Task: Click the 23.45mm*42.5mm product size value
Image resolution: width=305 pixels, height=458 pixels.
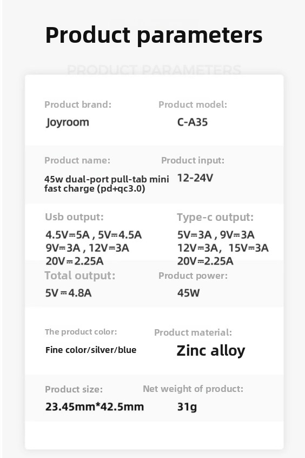Action: (x=95, y=407)
